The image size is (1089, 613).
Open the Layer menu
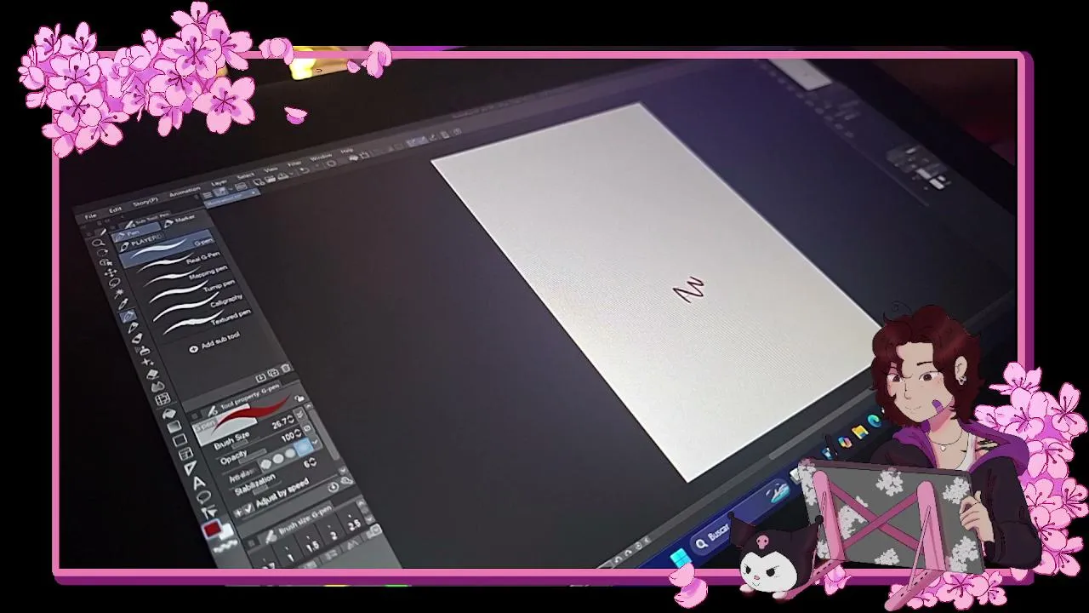[219, 182]
